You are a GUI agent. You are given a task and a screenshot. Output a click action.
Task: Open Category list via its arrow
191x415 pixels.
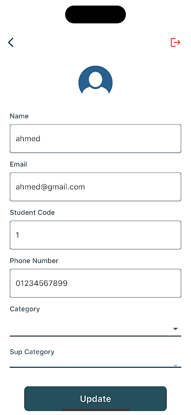175,329
